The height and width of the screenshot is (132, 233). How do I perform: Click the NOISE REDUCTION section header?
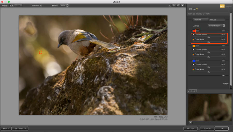tap(199, 14)
